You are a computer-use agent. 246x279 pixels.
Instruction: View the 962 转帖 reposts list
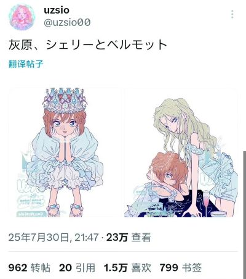point(30,268)
